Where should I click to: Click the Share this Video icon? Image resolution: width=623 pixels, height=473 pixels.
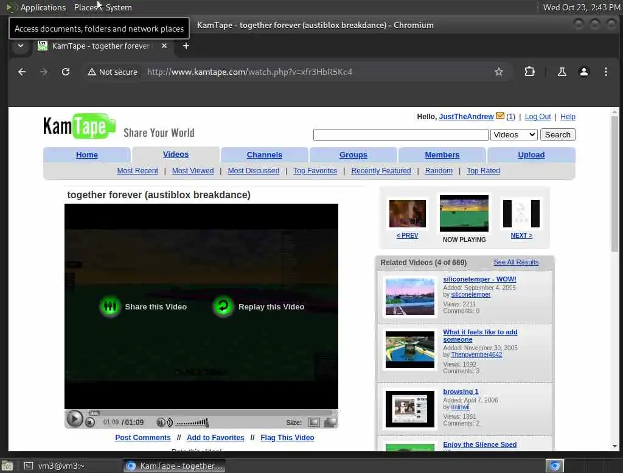click(x=110, y=306)
